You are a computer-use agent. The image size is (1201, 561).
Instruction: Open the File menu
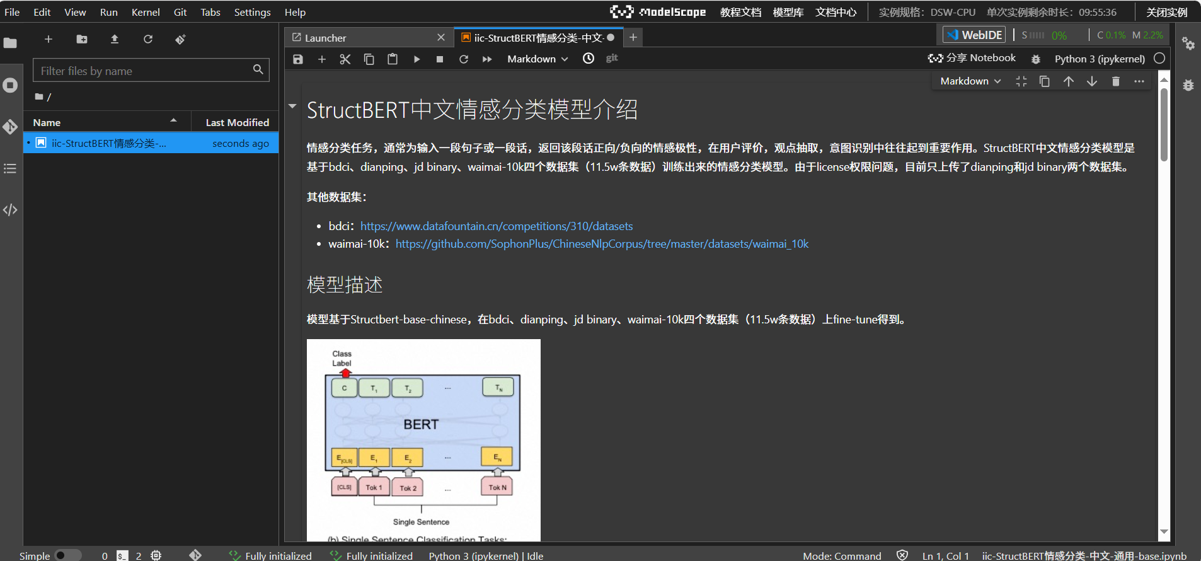point(12,12)
